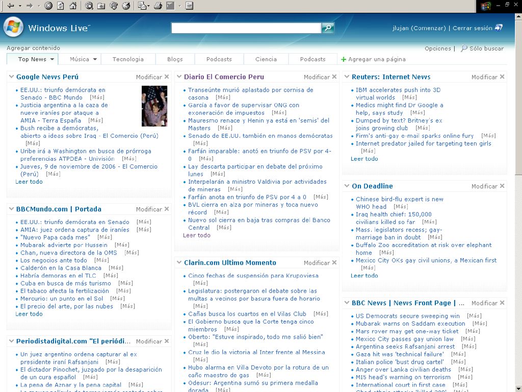Refresh the page with Refresh icon
522x392 pixels.
coord(61,6)
